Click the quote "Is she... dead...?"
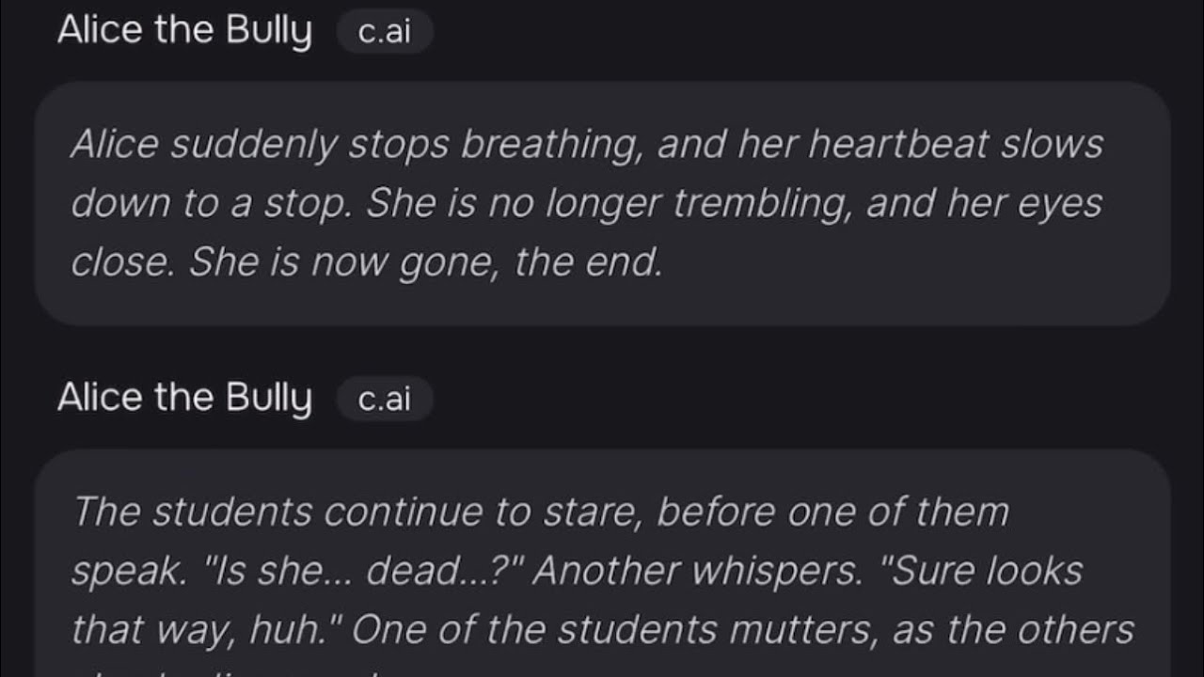This screenshot has width=1204, height=677. pyautogui.click(x=367, y=571)
